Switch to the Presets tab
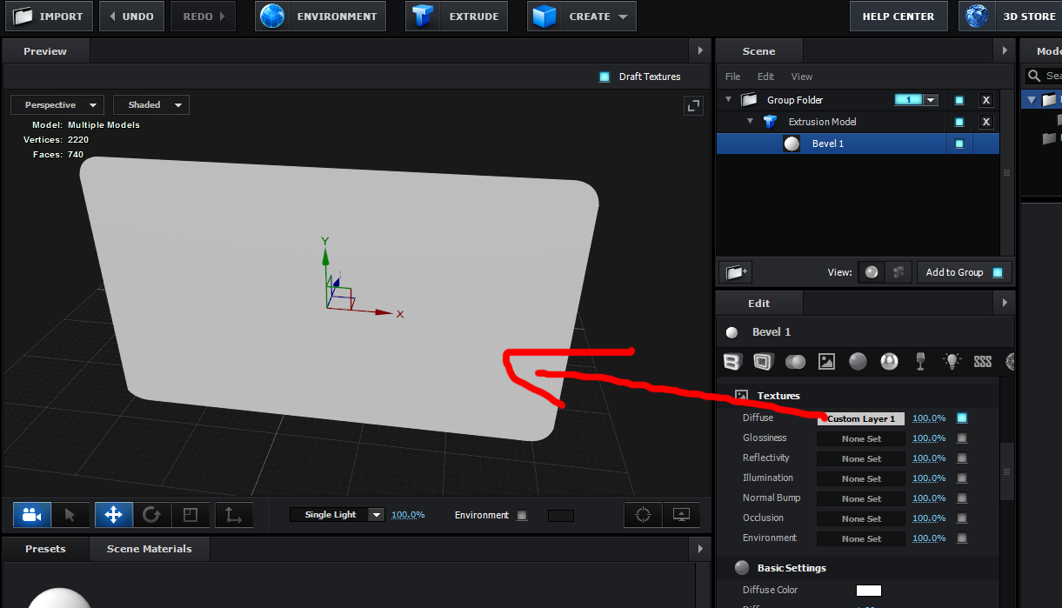 (x=45, y=549)
